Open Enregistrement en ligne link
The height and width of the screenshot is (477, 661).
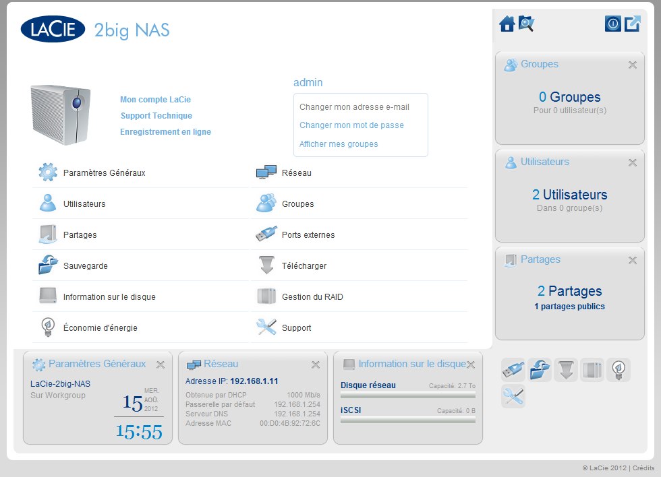(165, 132)
